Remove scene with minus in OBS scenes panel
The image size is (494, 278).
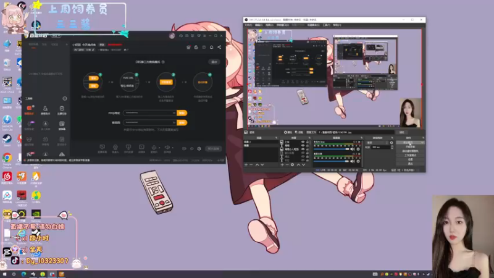pos(251,164)
